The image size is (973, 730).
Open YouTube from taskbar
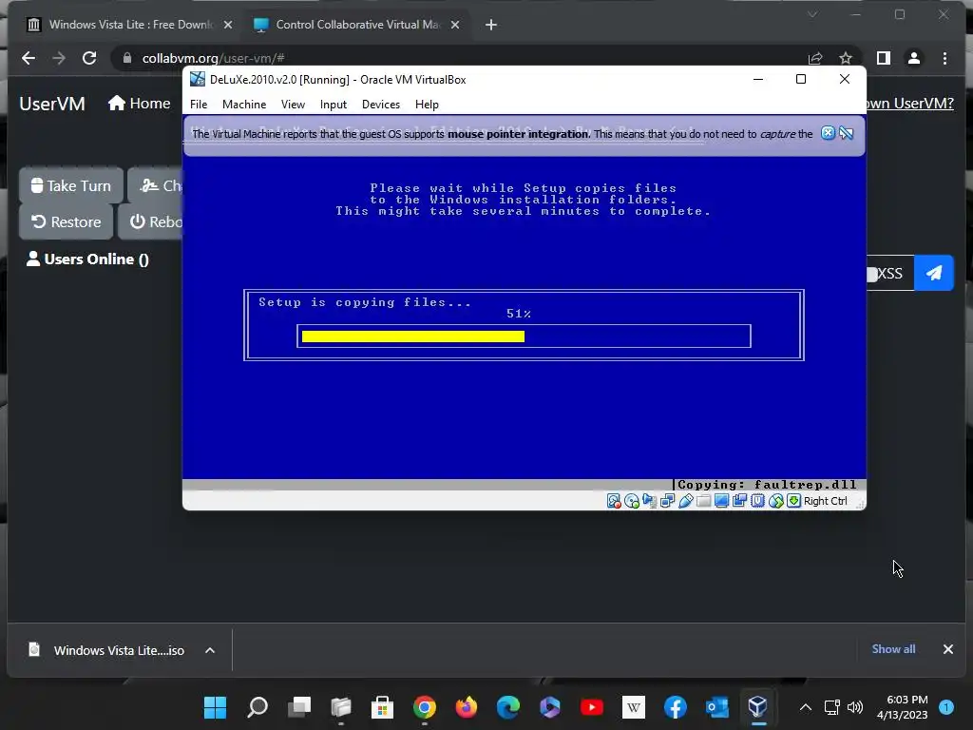click(591, 707)
